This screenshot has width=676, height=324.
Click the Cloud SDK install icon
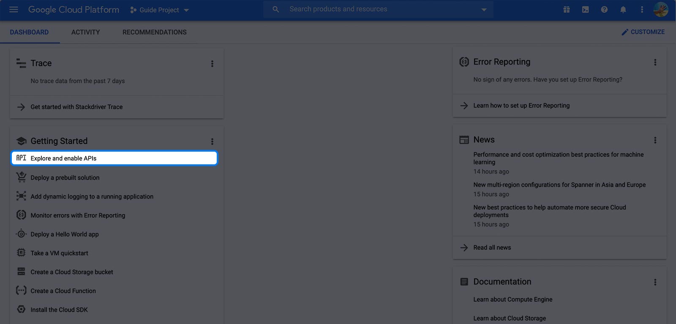click(x=21, y=309)
